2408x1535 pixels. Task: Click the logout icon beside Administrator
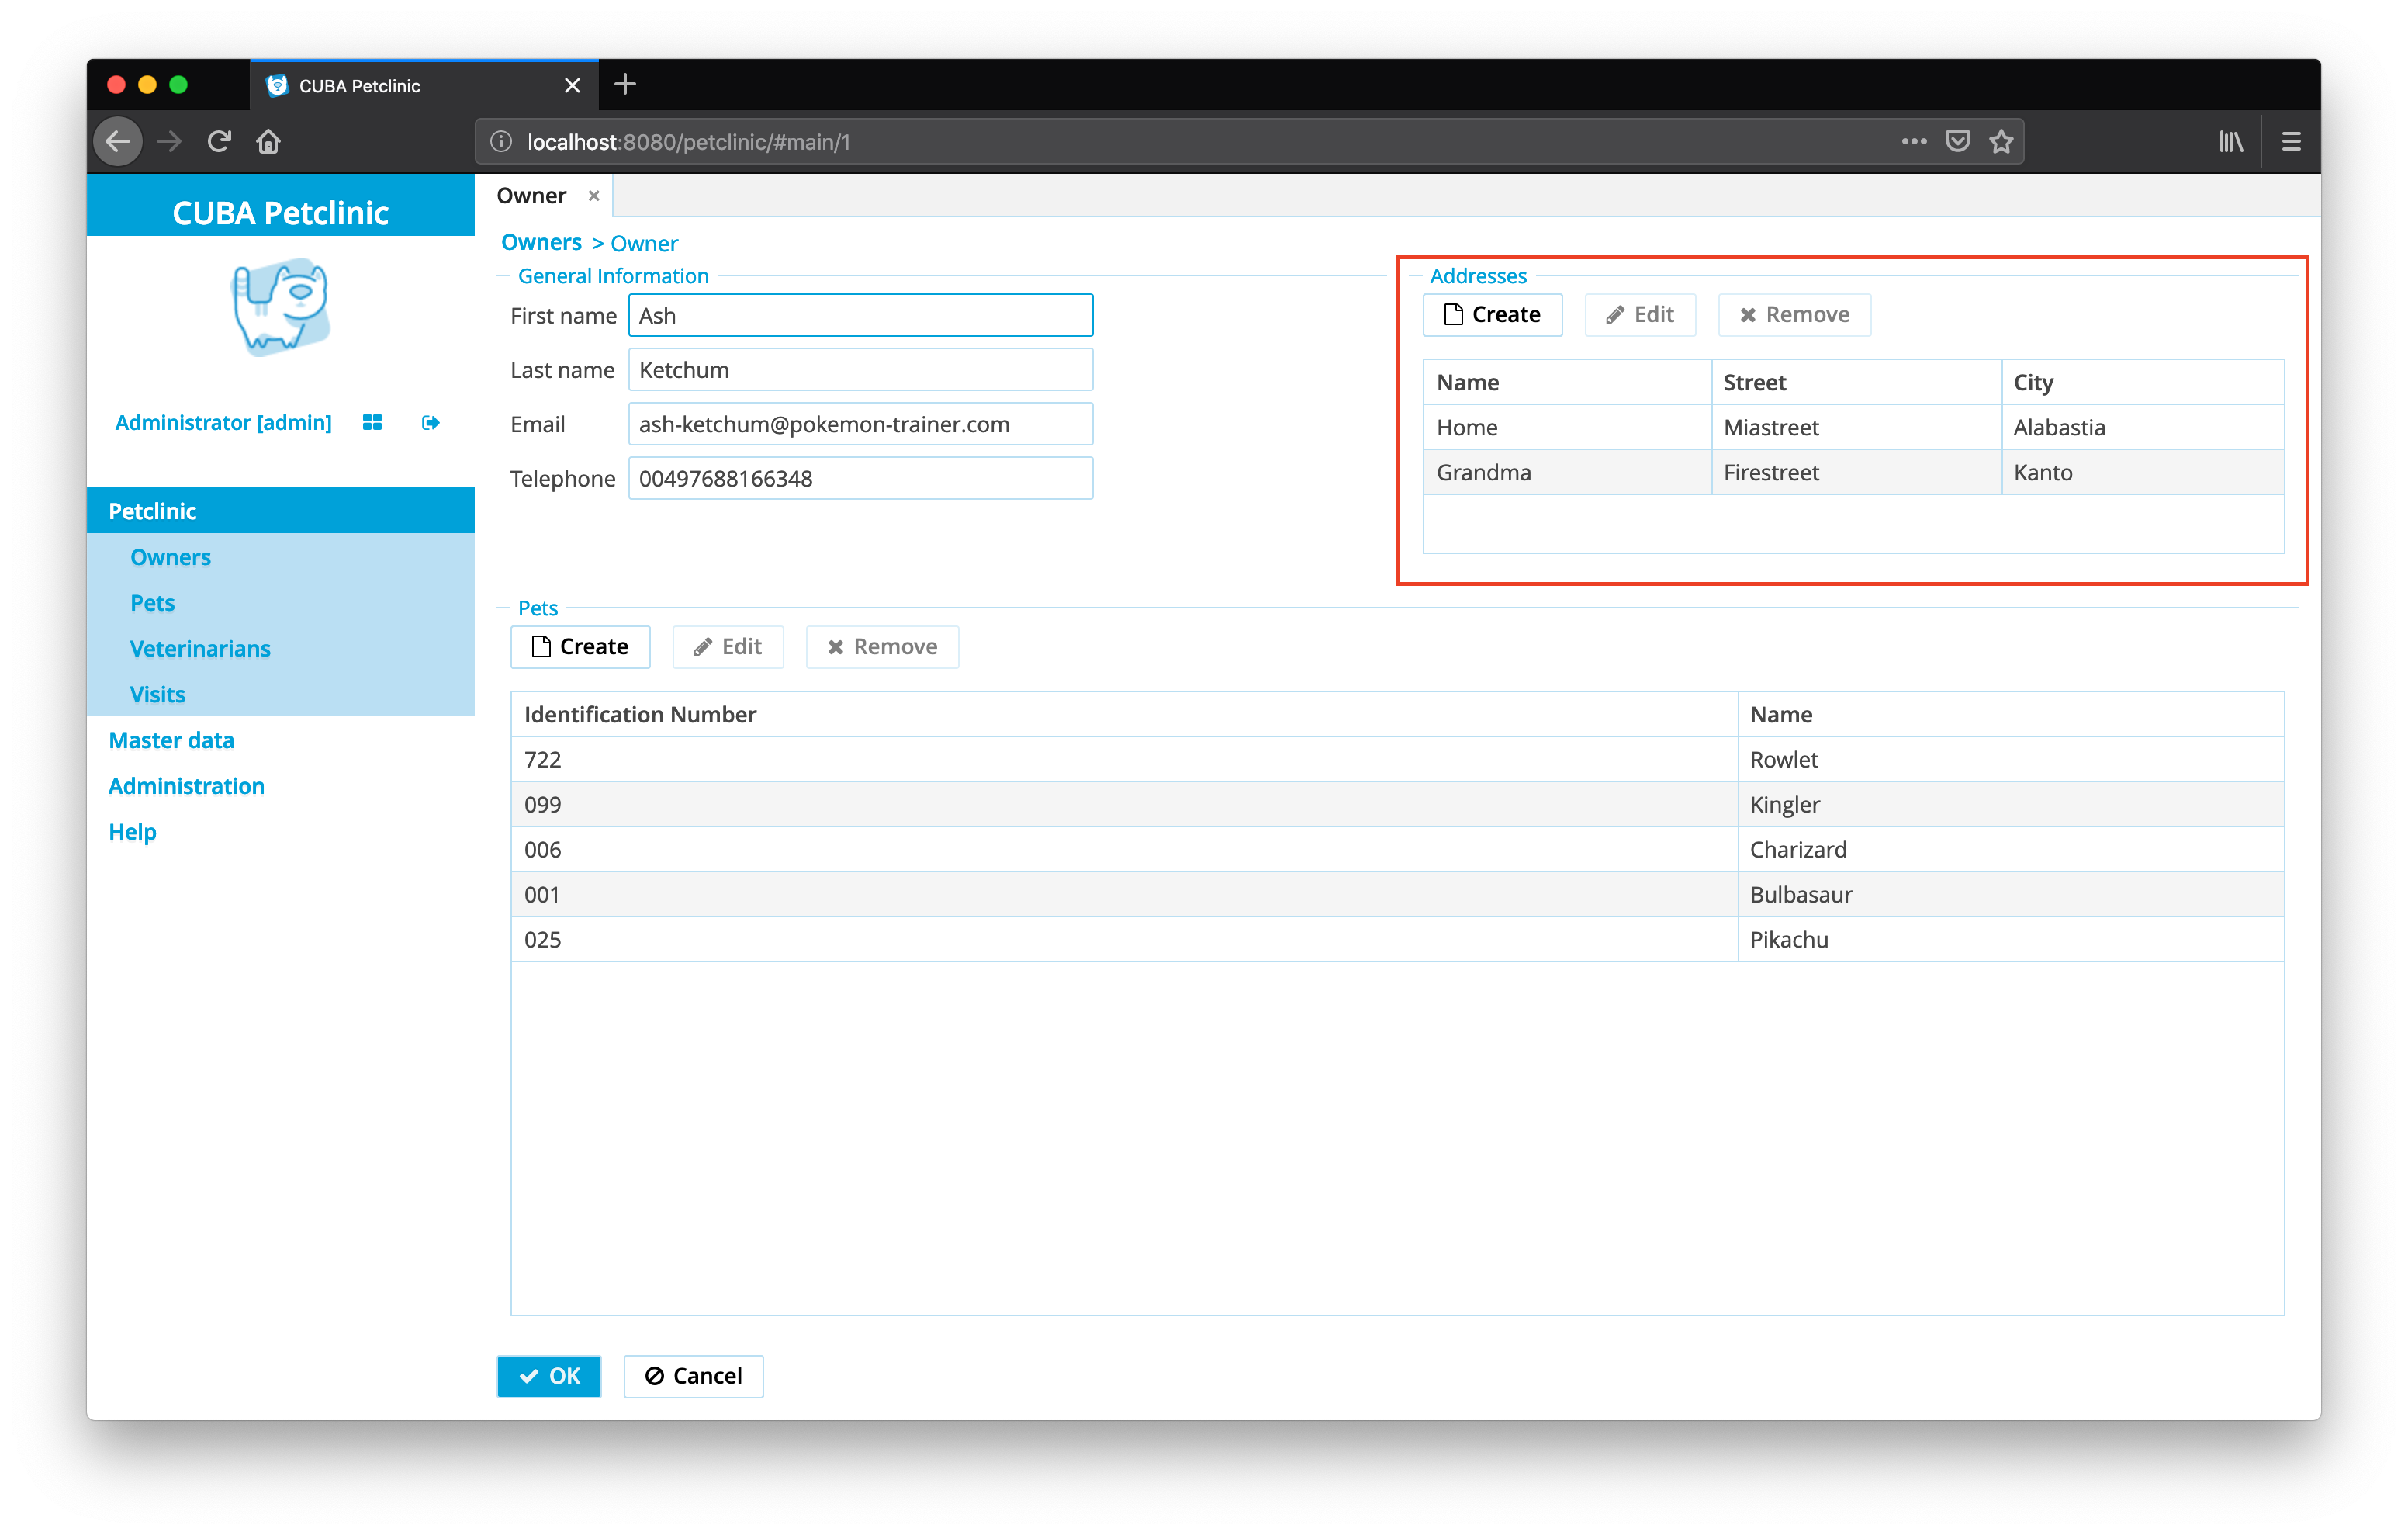pyautogui.click(x=430, y=422)
